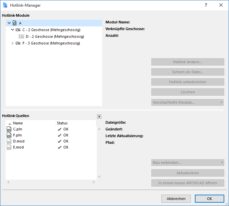Click the Hotlink ändern button
Screen dimensions: 229x206
point(188,62)
